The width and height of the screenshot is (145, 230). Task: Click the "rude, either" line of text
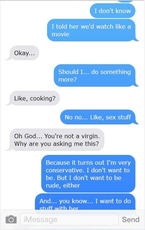click(x=63, y=185)
